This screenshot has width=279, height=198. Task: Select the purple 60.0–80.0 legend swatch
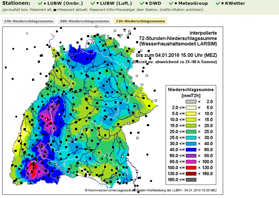[191, 156]
